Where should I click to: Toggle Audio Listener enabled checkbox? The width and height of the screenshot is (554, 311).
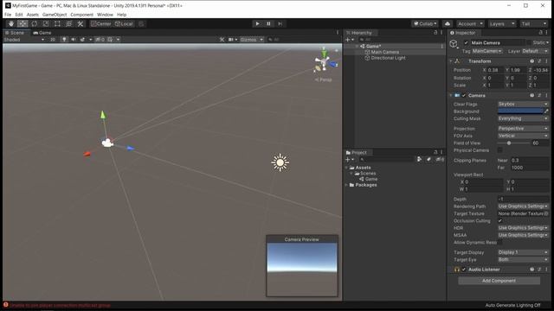[x=464, y=269]
